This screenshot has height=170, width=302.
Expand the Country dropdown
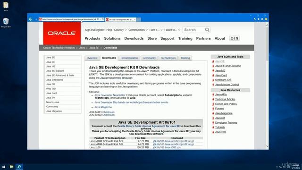point(120,30)
